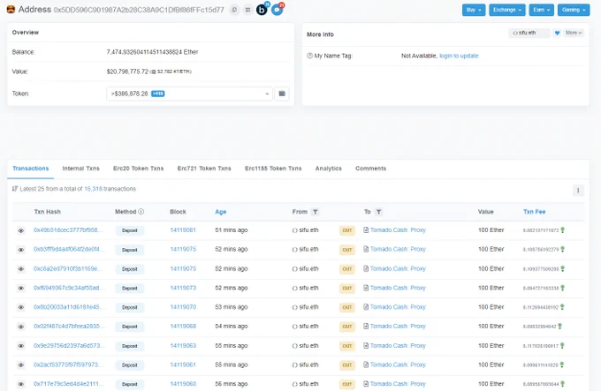Open the Earn dropdown menu

click(541, 10)
